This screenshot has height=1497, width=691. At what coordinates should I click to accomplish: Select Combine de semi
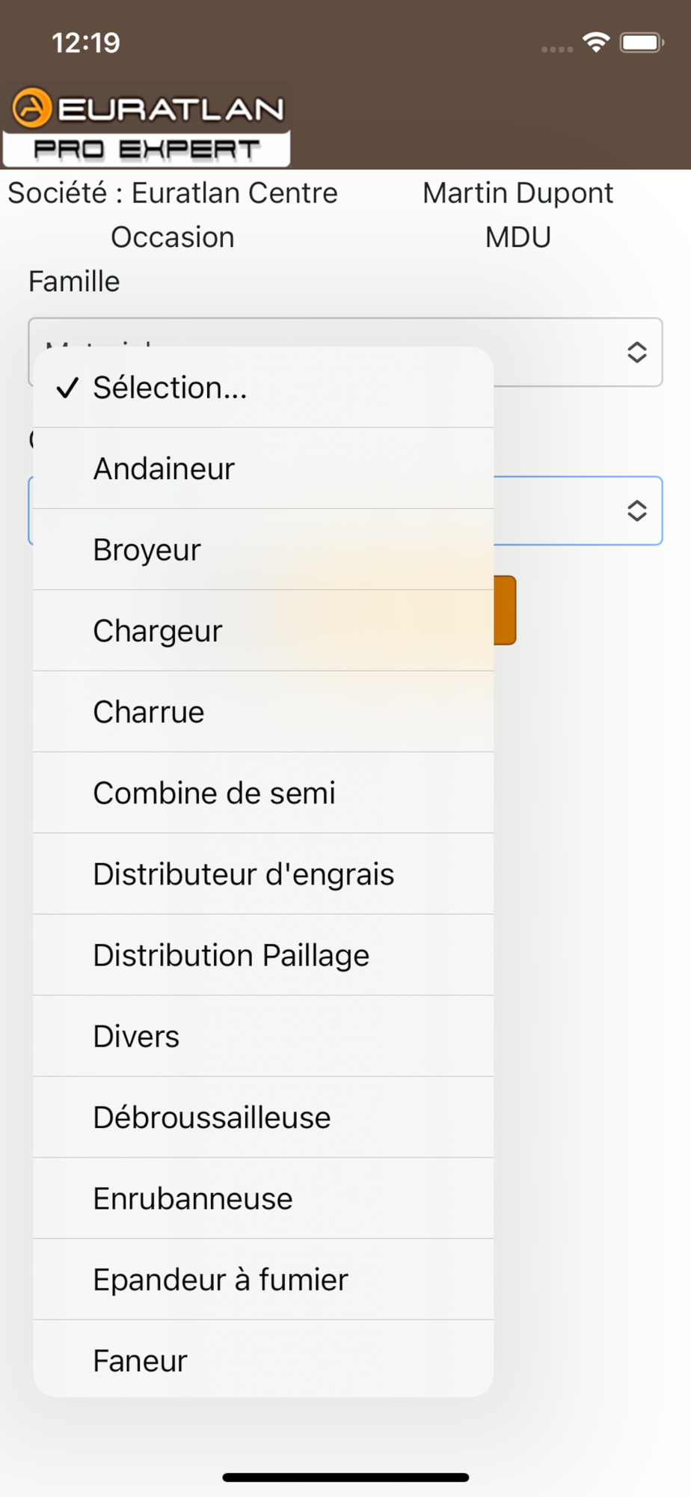coord(263,793)
